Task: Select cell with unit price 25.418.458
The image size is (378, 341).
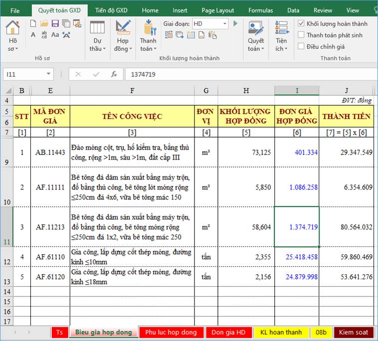Action: coord(297,257)
